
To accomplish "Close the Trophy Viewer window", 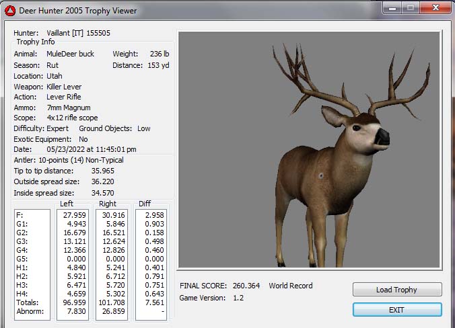I will tap(435, 8).
